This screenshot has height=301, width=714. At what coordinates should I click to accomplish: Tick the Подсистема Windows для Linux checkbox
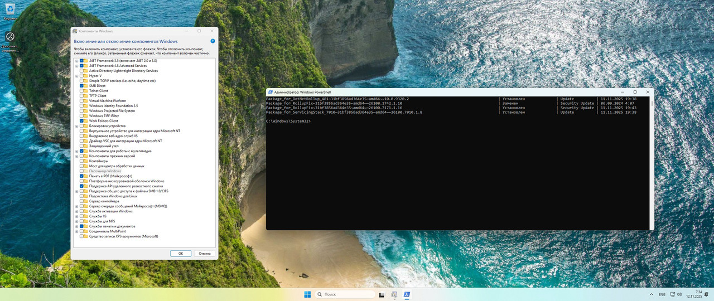(x=81, y=196)
